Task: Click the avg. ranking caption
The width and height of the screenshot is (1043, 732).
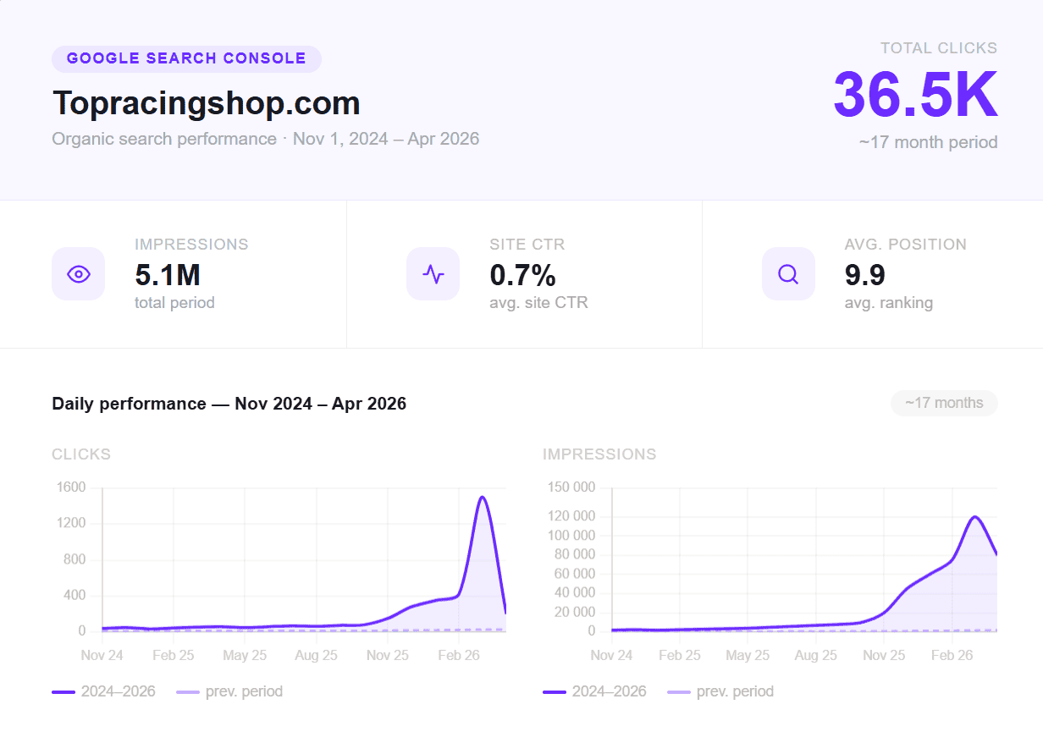Action: (x=889, y=302)
